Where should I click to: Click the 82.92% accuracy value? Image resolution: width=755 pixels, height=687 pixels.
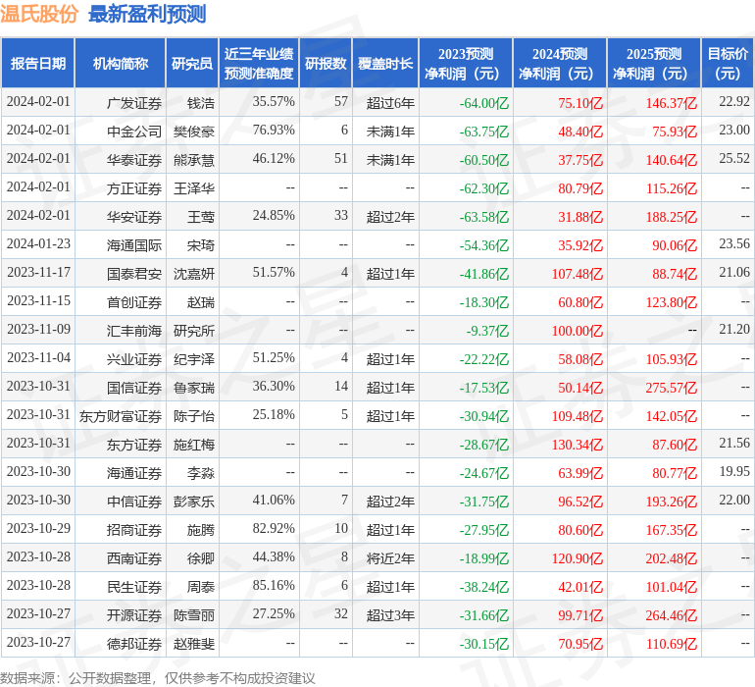pyautogui.click(x=274, y=528)
